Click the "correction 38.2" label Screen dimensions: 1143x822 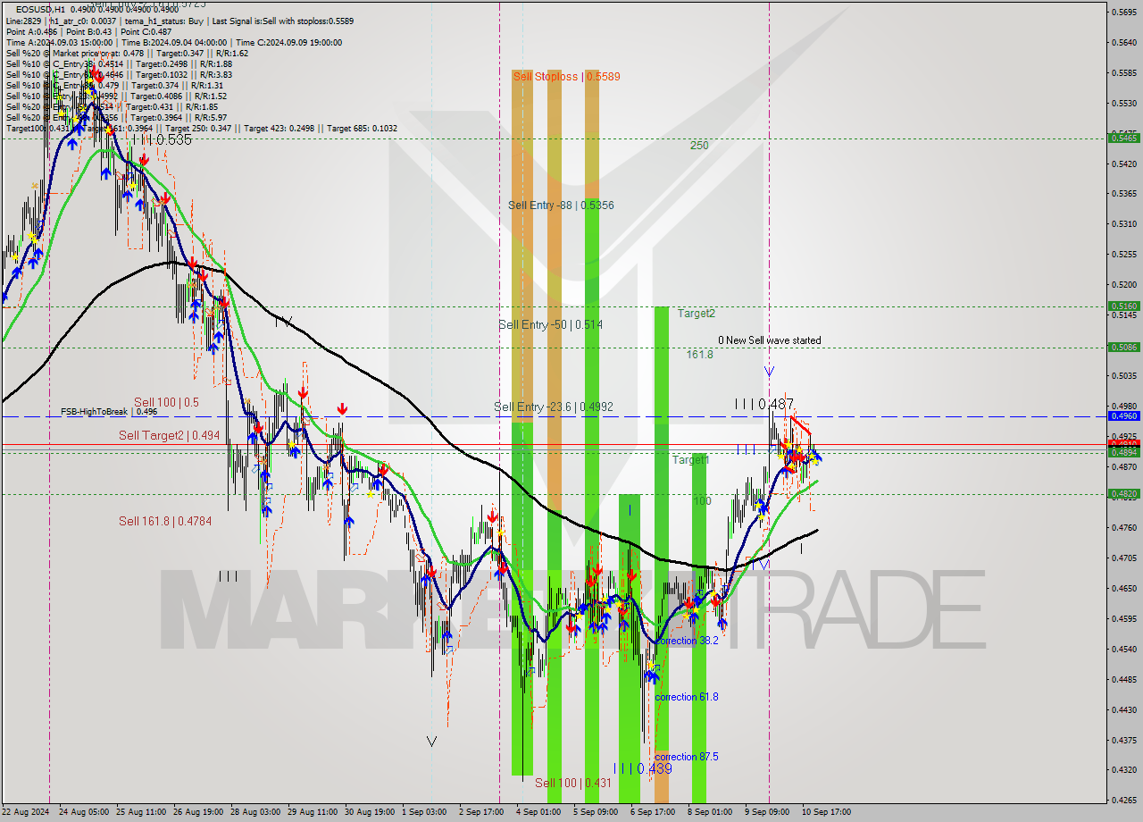click(687, 641)
